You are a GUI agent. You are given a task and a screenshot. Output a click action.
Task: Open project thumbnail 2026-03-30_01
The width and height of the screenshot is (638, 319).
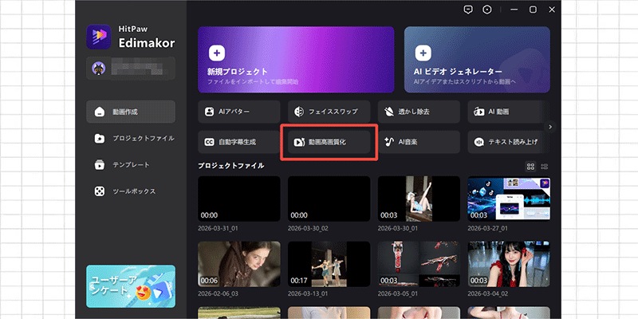point(419,199)
